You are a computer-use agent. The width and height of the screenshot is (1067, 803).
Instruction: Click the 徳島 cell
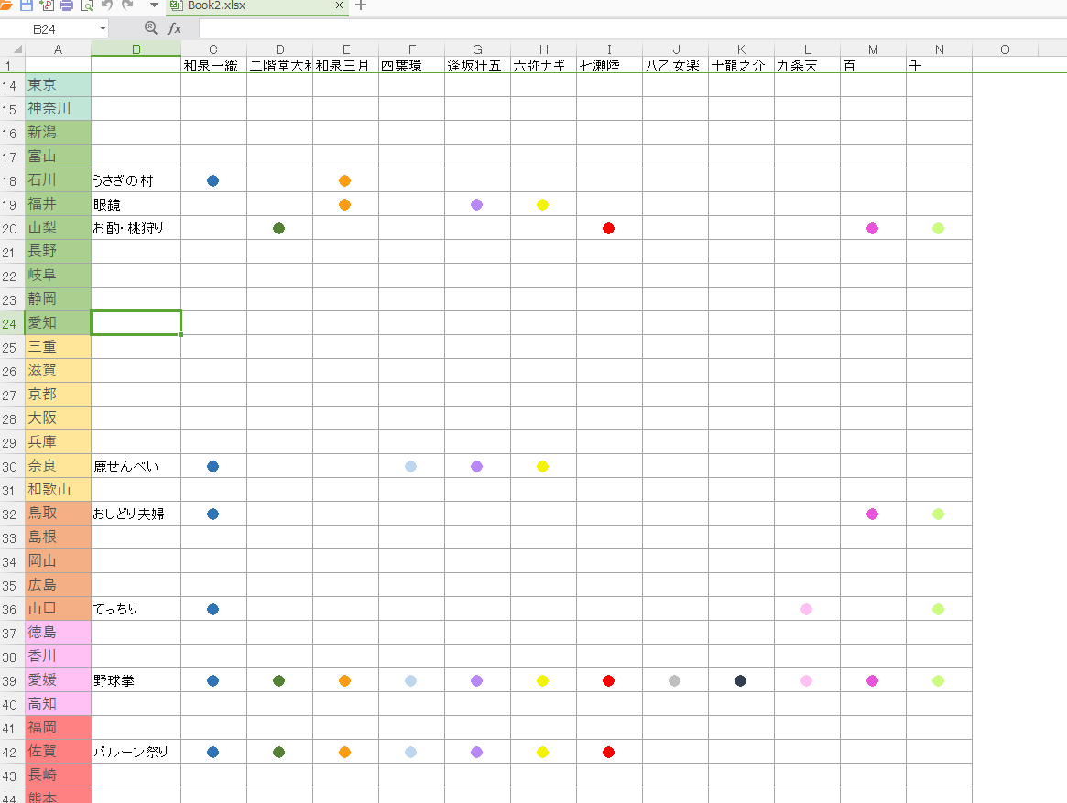pyautogui.click(x=58, y=633)
